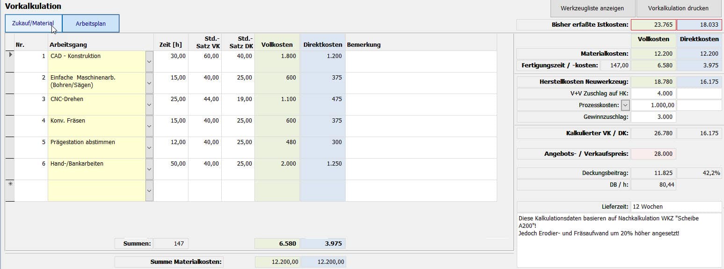Click the Zeit cell of CNC-Drehen row
Screen dimensions: 724x269
coord(171,99)
